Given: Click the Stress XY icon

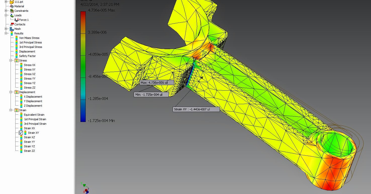Looking at the screenshot, I should (x=21, y=70).
